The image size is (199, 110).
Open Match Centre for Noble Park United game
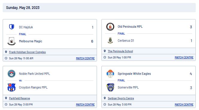(85, 105)
